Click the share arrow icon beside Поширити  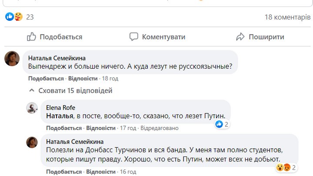[240, 37]
